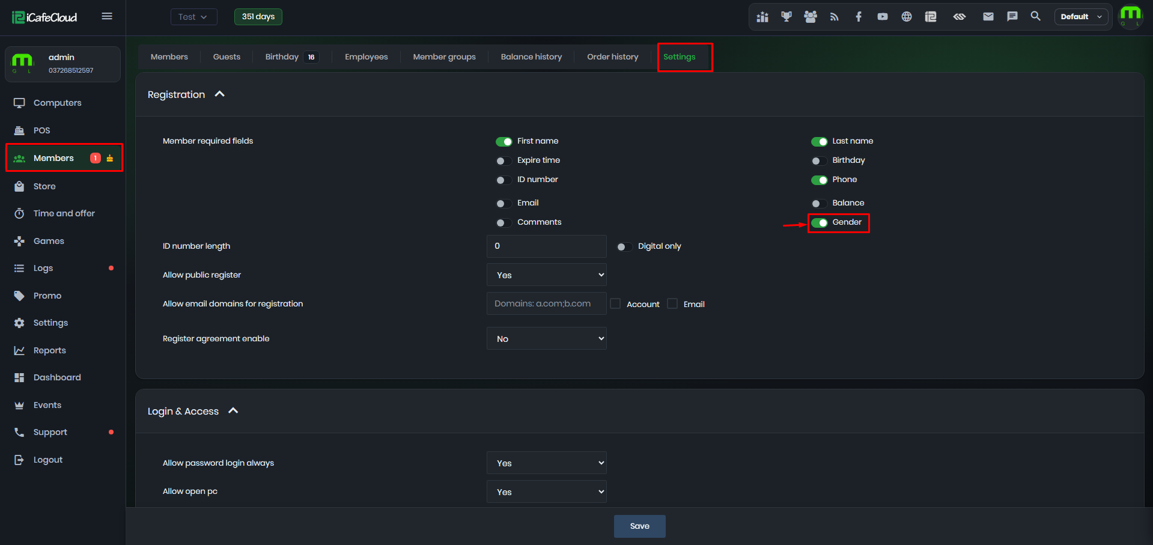Open Reports in the sidebar
This screenshot has width=1153, height=545.
[49, 350]
